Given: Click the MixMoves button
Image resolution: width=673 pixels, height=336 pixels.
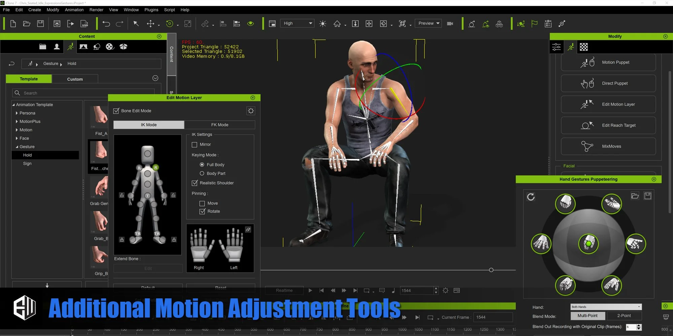Looking at the screenshot, I should pos(608,146).
